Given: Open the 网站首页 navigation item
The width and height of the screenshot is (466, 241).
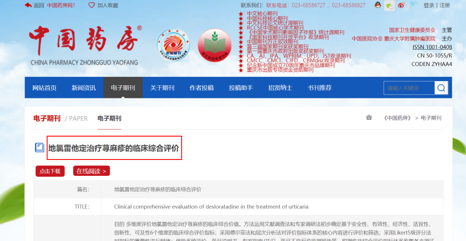Looking at the screenshot, I should [44, 88].
